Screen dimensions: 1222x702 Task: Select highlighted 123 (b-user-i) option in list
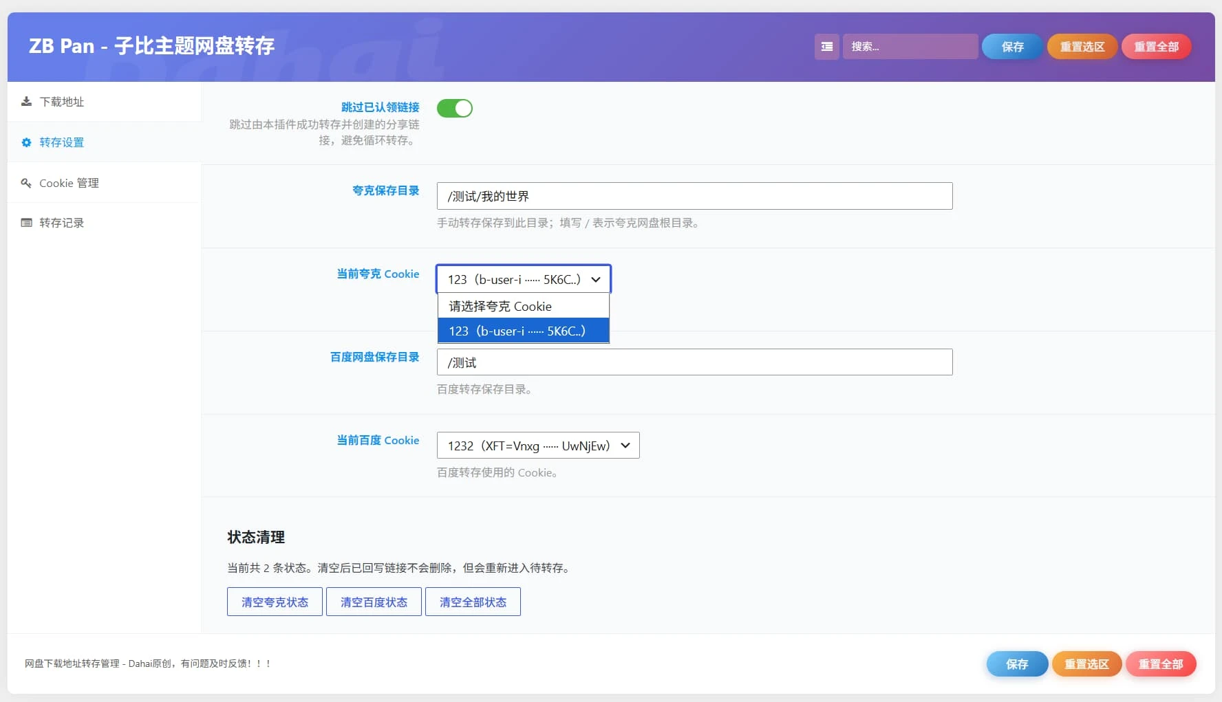click(524, 331)
